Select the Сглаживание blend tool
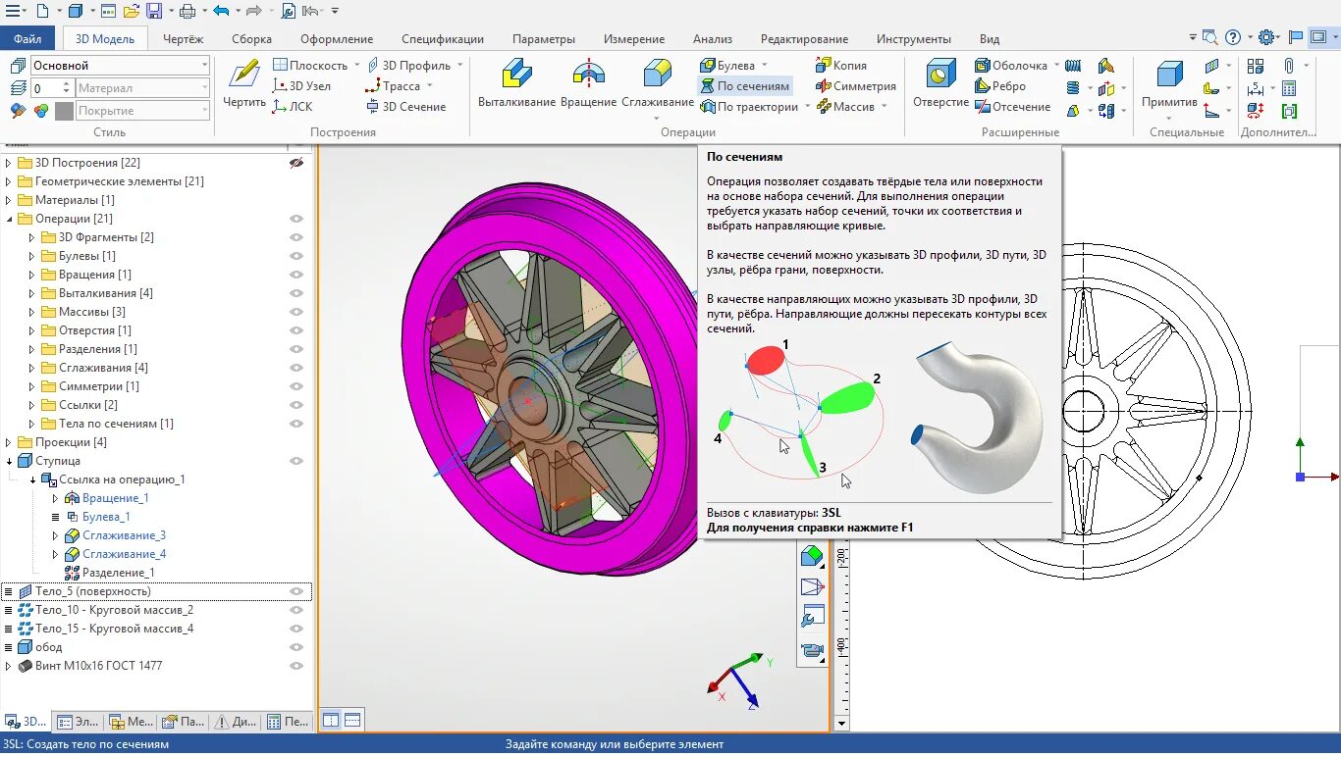 click(x=657, y=83)
